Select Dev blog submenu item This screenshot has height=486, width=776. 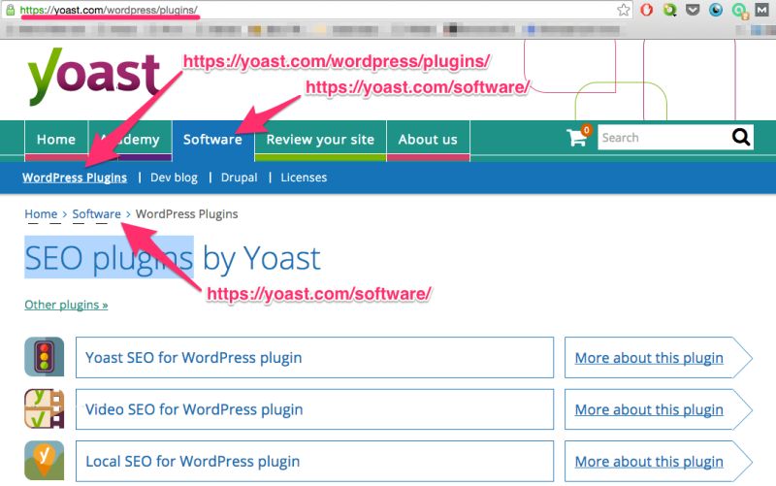pos(174,178)
